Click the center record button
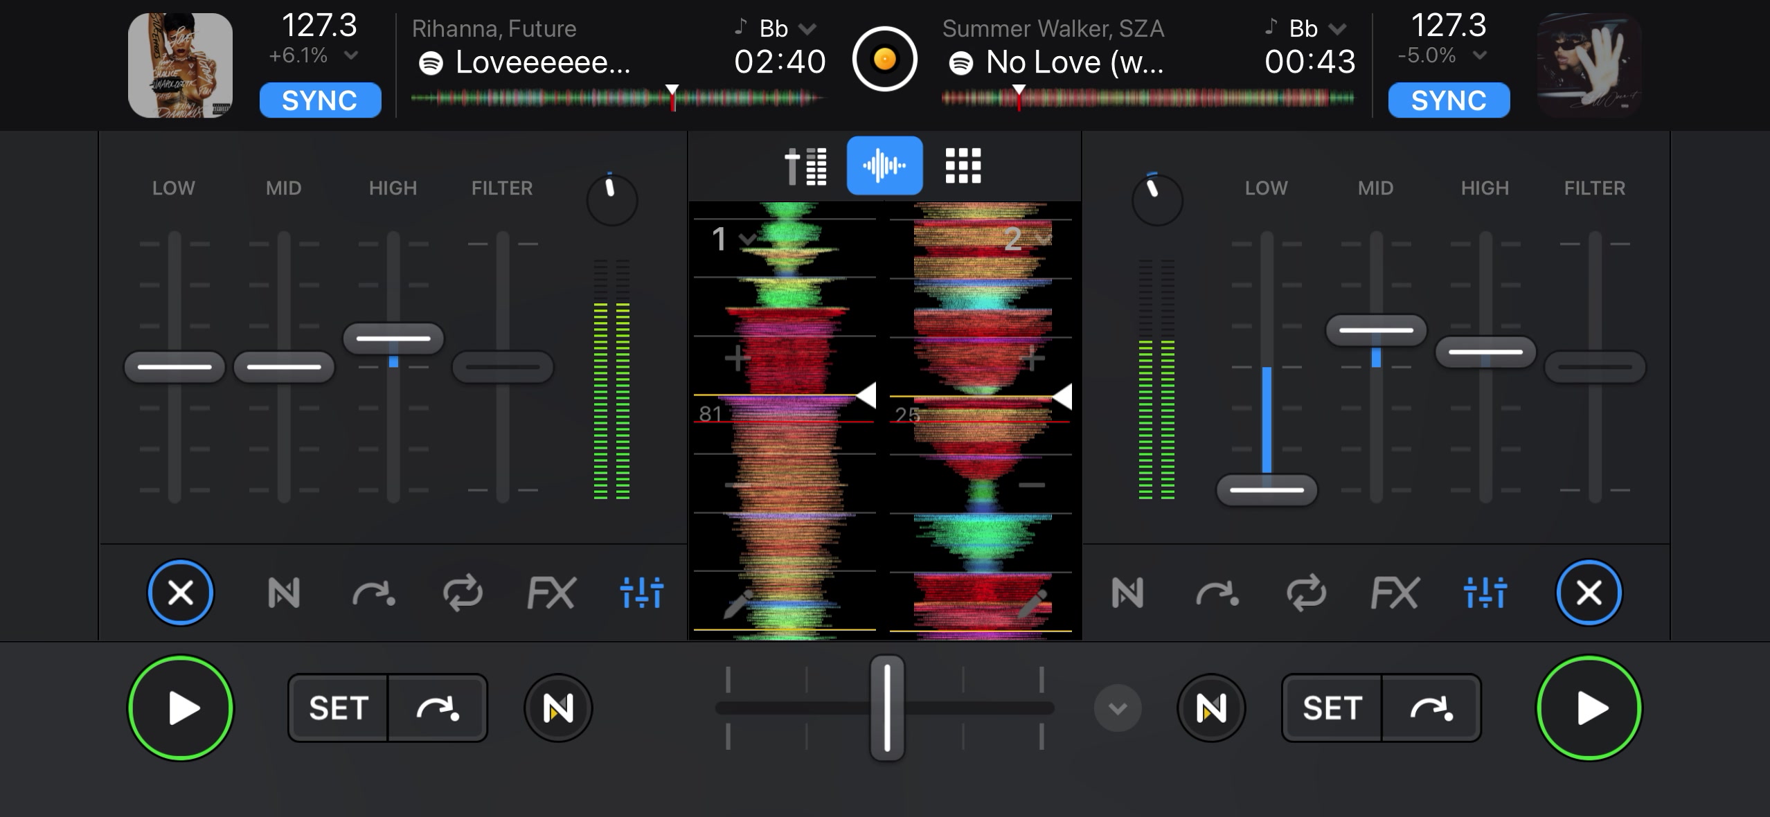This screenshot has height=817, width=1770. click(884, 59)
